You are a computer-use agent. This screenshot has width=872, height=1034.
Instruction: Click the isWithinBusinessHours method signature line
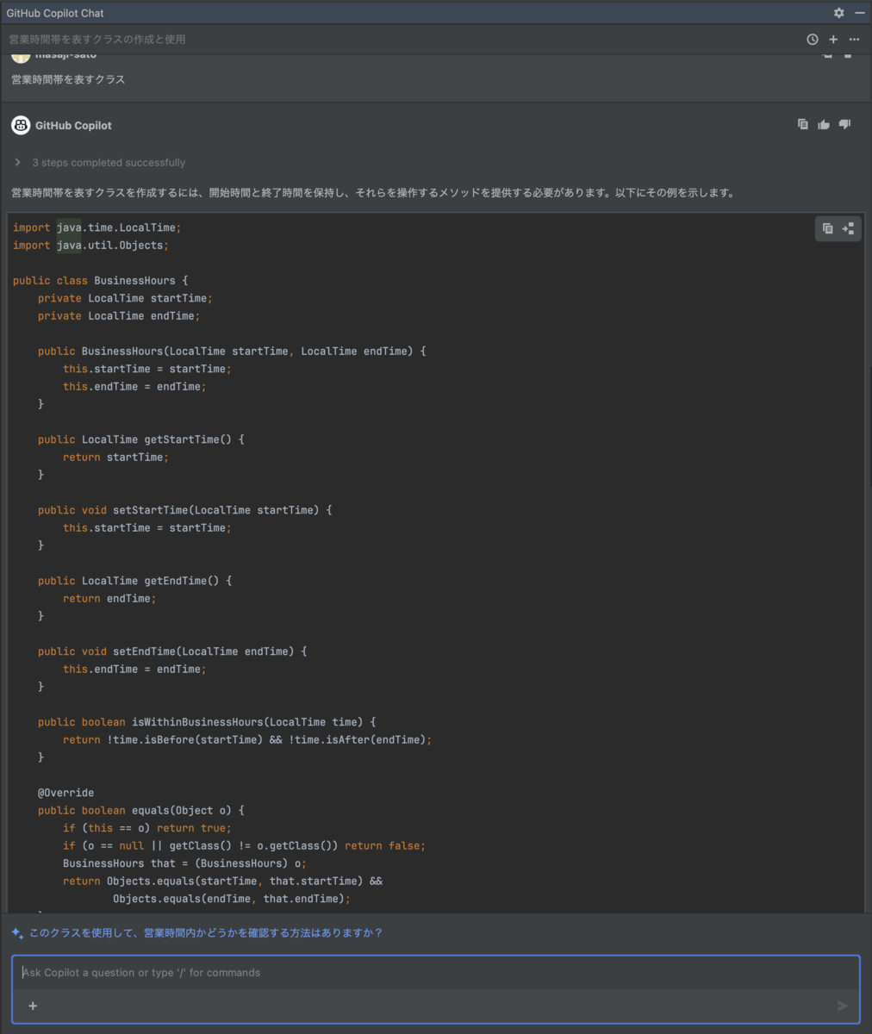tap(207, 722)
